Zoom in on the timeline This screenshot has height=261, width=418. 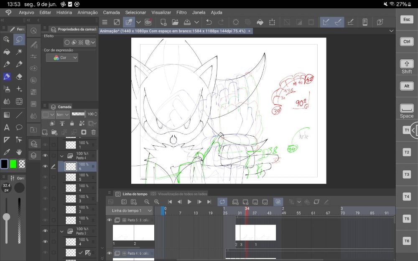point(156,202)
